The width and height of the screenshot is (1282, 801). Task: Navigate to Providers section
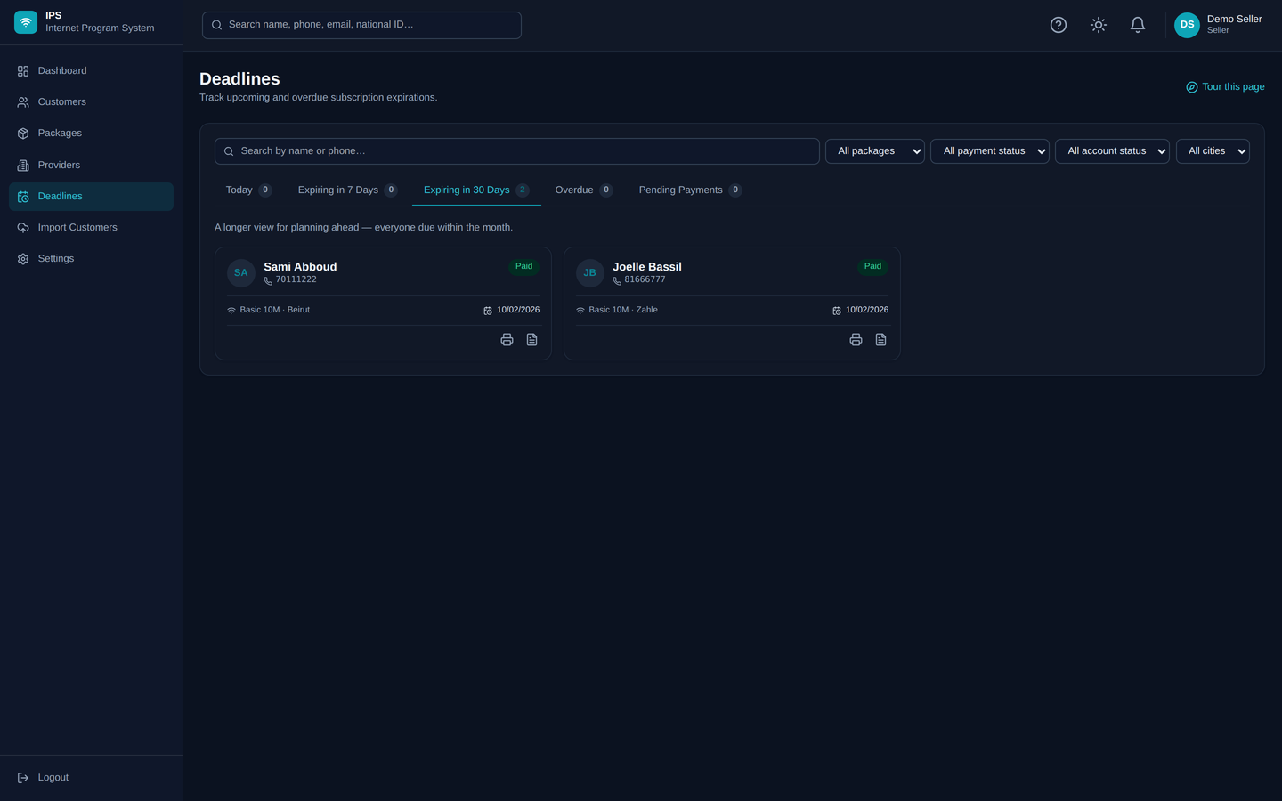(91, 166)
